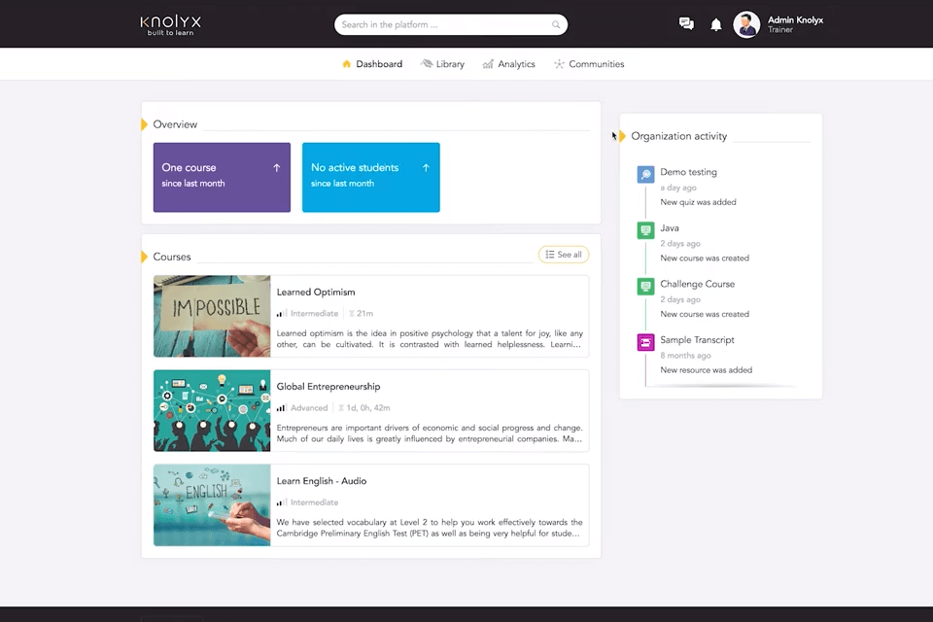Click the IMPOSSIBLE course thumbnail
The image size is (933, 622).
212,316
